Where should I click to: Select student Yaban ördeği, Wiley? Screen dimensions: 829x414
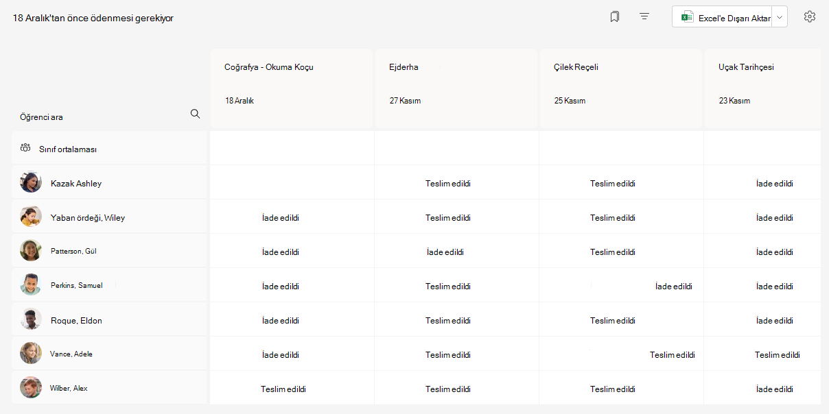(x=88, y=217)
